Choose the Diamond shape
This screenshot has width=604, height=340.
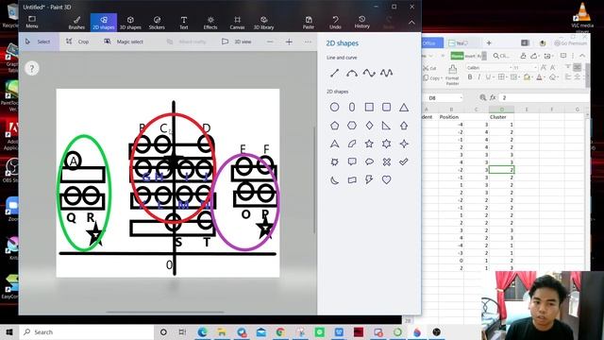(x=369, y=126)
